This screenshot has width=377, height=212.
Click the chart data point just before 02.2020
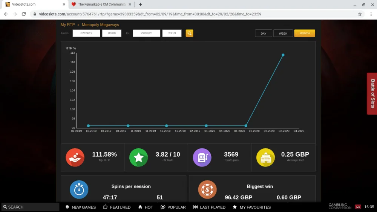click(246, 125)
